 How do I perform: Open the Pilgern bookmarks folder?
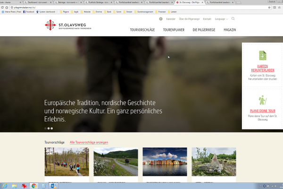click(64, 12)
